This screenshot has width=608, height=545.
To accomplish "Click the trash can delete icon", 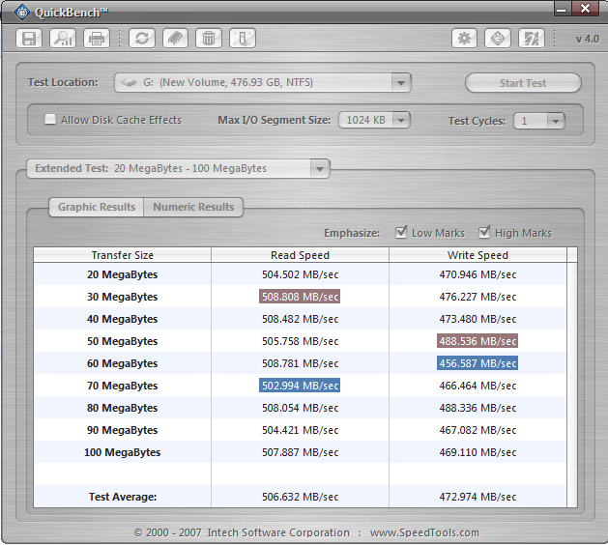I will point(208,39).
